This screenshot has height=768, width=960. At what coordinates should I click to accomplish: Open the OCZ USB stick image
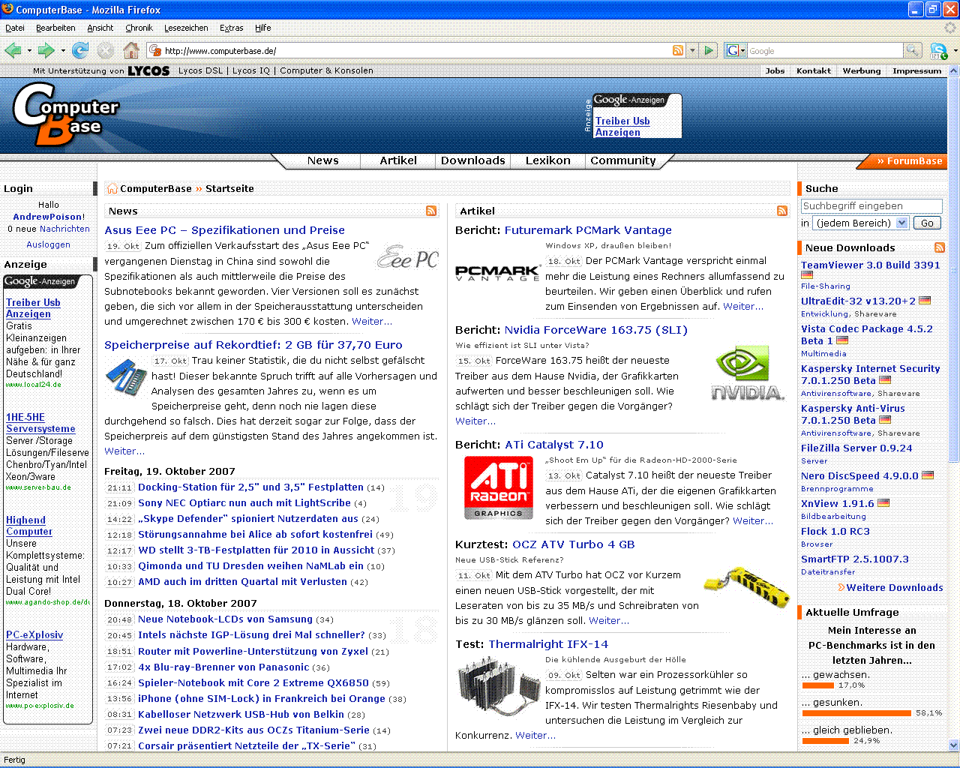pyautogui.click(x=747, y=587)
